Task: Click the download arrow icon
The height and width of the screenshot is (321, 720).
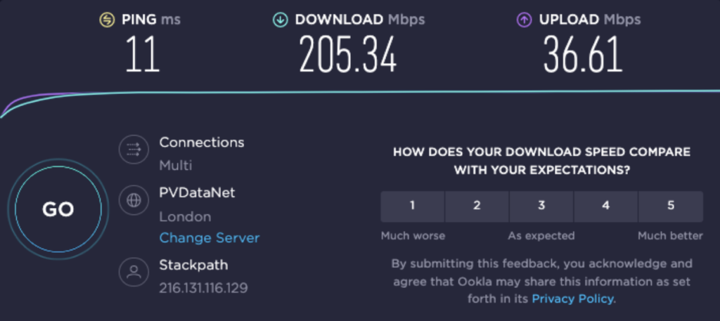Action: point(280,20)
